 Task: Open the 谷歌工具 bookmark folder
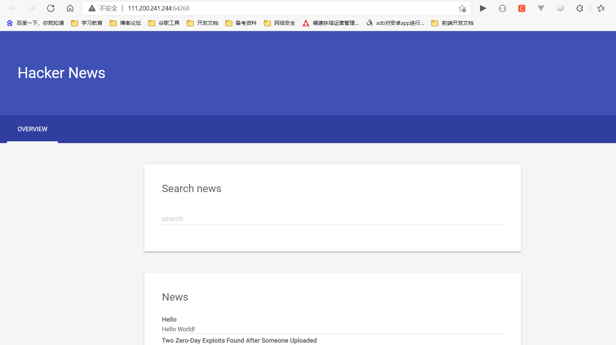164,23
